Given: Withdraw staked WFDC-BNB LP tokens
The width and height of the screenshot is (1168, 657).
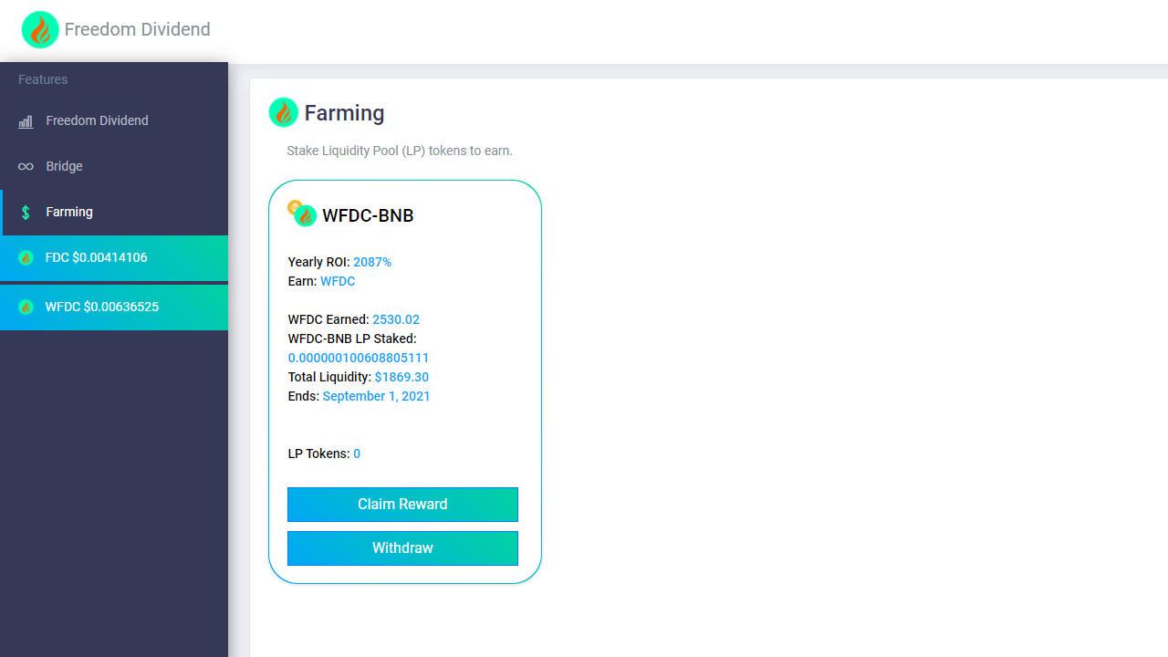Looking at the screenshot, I should 402,548.
